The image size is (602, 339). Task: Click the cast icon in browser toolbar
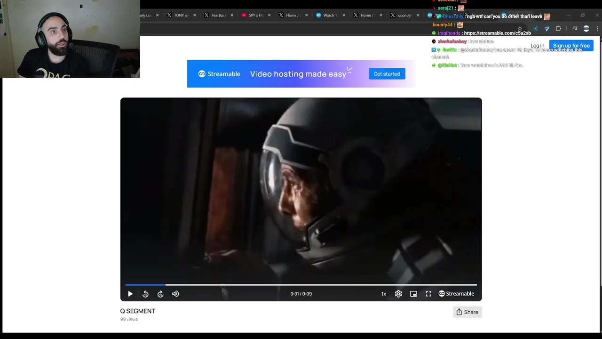(535, 29)
